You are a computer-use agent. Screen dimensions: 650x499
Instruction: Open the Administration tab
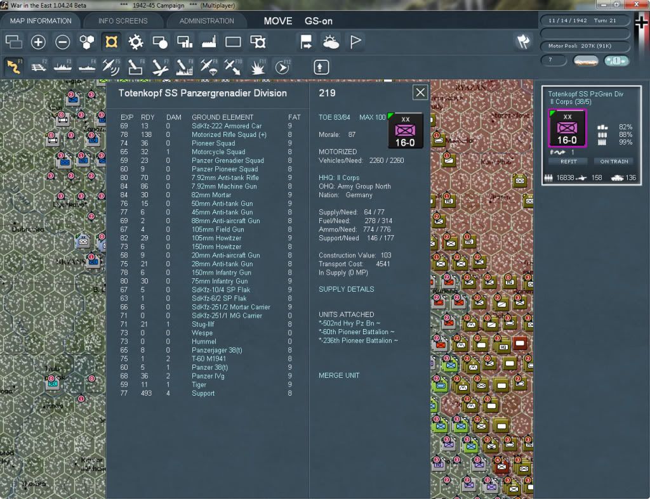click(206, 21)
